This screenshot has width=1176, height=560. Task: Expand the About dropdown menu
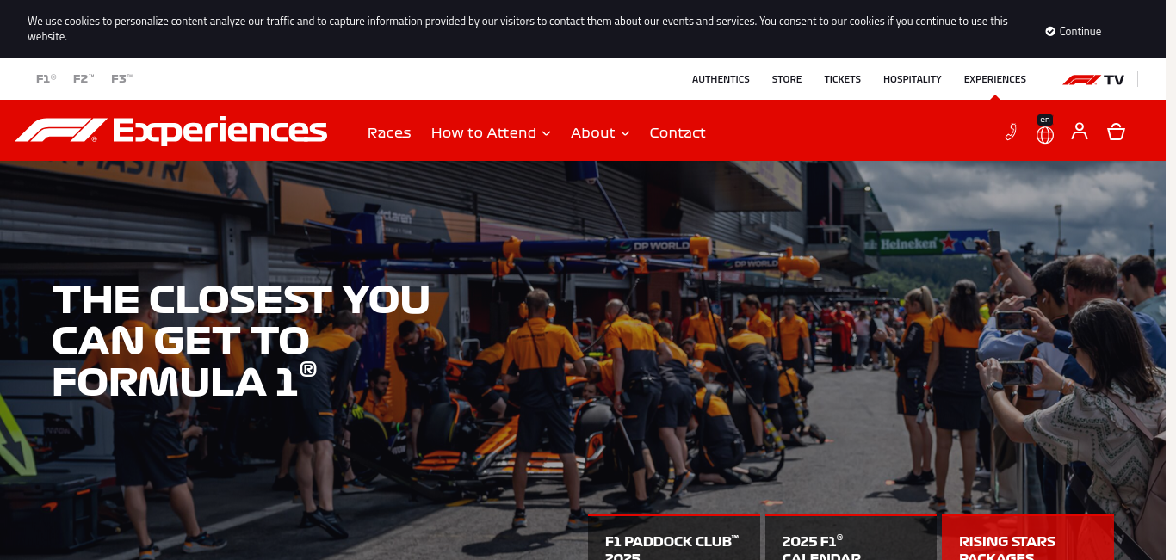600,132
